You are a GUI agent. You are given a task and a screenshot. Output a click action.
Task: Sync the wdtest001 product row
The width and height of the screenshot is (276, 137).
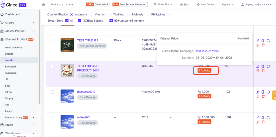pos(268,118)
